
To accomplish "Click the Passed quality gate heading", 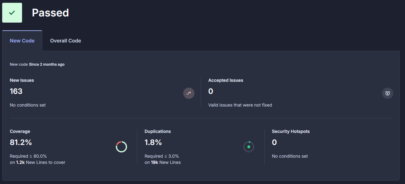I will click(50, 13).
